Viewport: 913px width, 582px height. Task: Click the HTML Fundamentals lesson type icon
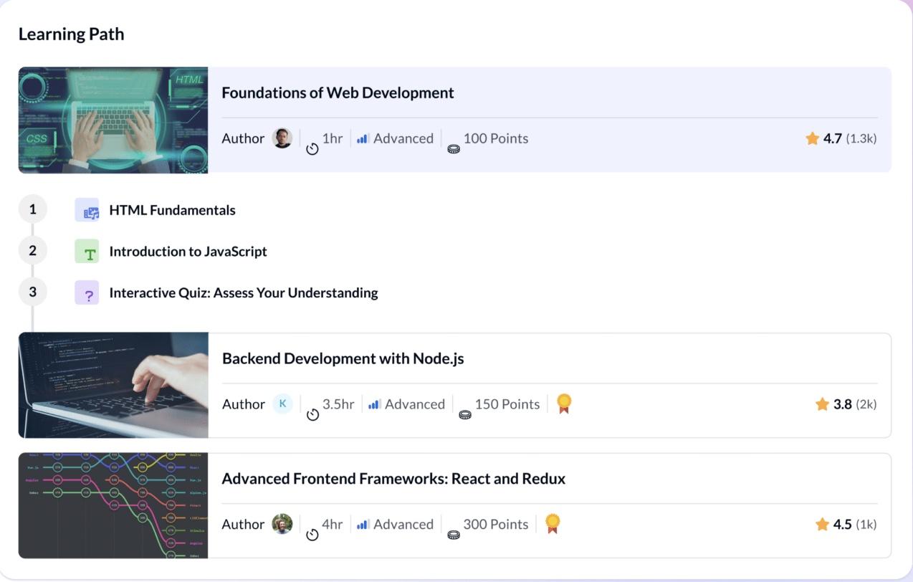click(x=87, y=211)
